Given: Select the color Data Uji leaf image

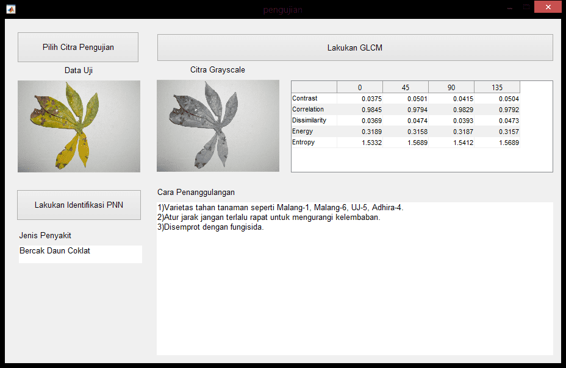Looking at the screenshot, I should [79, 126].
